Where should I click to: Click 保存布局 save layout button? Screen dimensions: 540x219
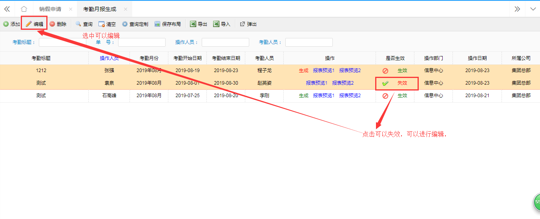(168, 24)
